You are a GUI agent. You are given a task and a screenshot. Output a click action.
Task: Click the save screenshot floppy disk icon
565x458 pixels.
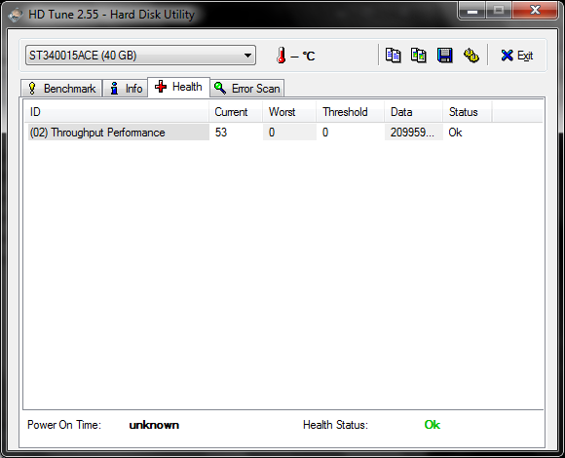[444, 56]
